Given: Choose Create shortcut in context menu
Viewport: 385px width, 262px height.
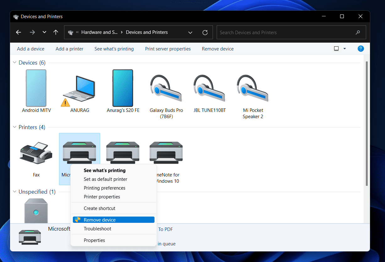Looking at the screenshot, I should (114, 208).
